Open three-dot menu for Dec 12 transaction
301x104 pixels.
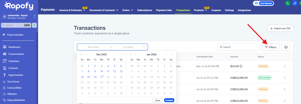coord(285,66)
